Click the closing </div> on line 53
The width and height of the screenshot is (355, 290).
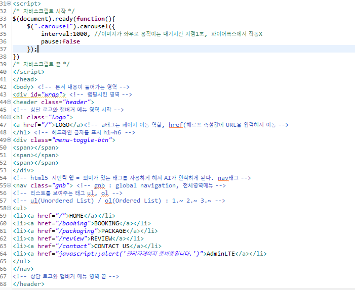coord(23,170)
